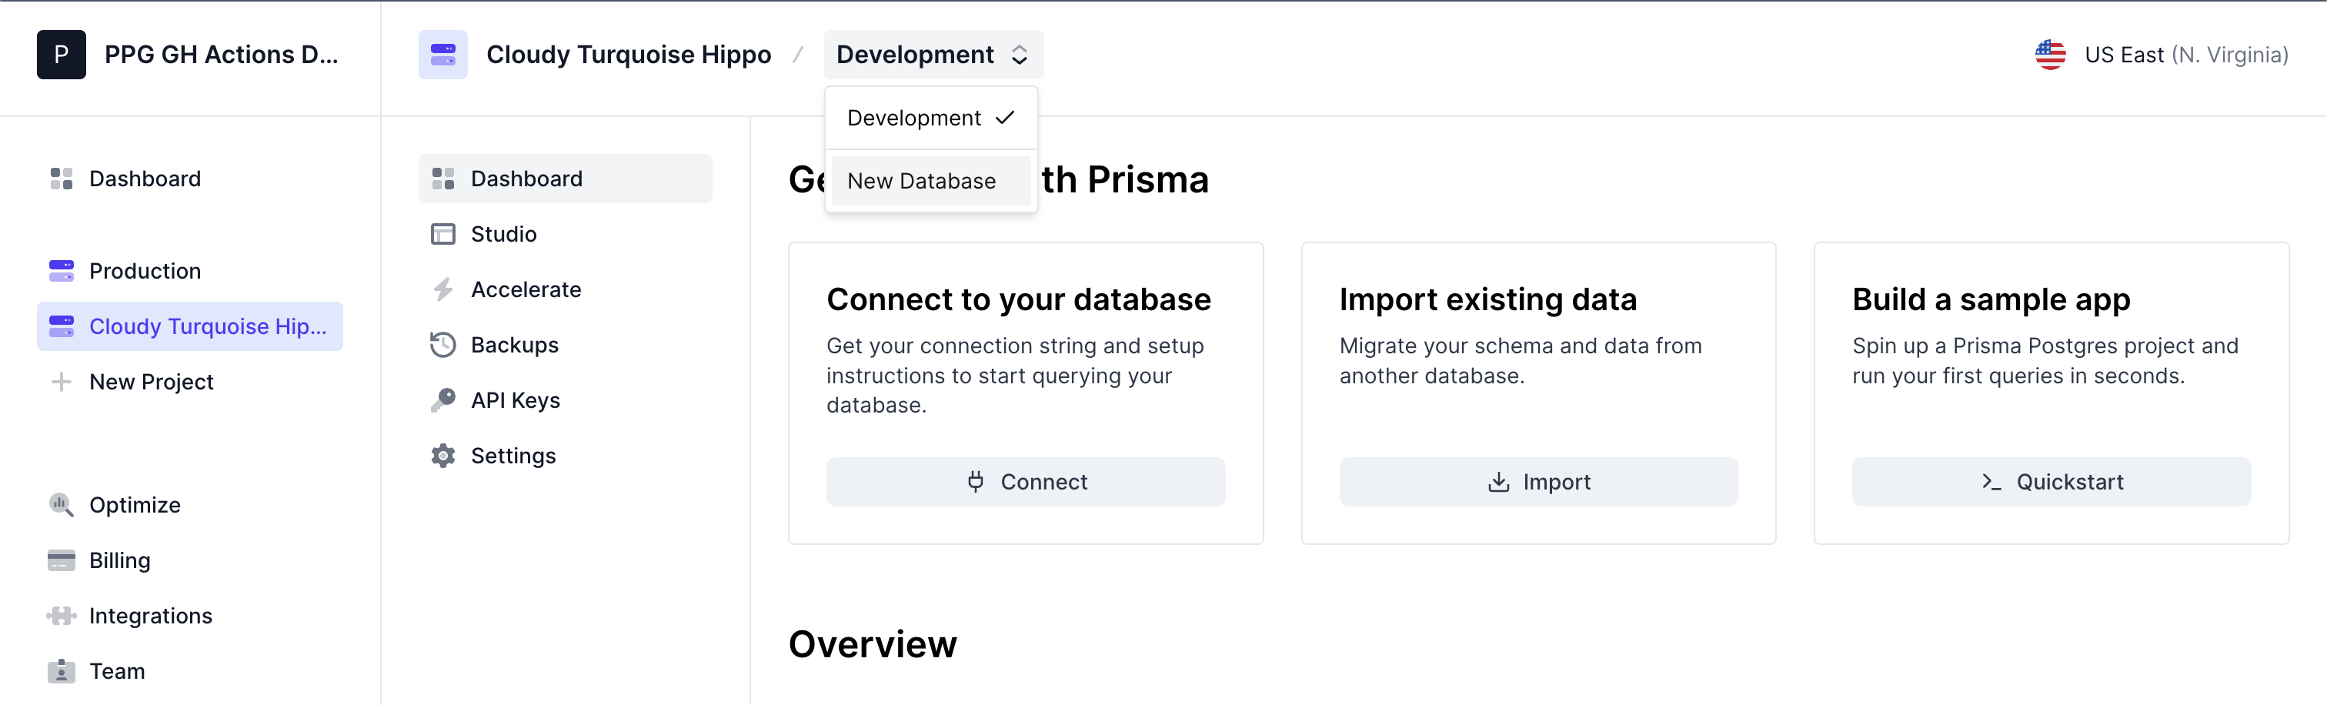
Task: Click the terminal prompt icon on Quickstart
Action: point(1991,482)
